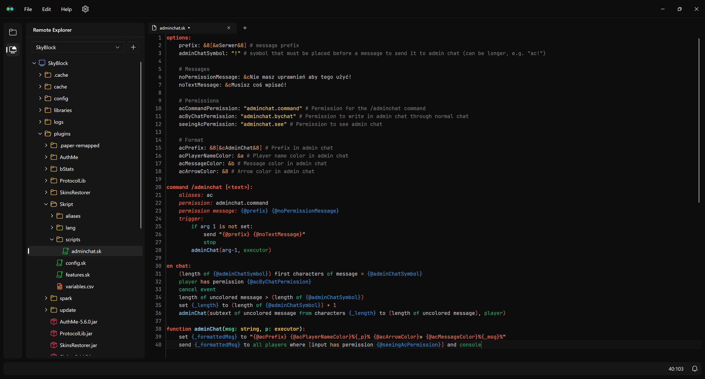Click the notifications bell icon
The width and height of the screenshot is (705, 379).
pyautogui.click(x=694, y=369)
